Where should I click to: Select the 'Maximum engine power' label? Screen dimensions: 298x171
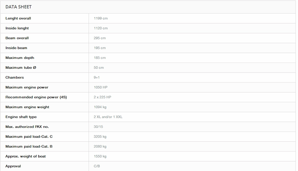pyautogui.click(x=27, y=87)
